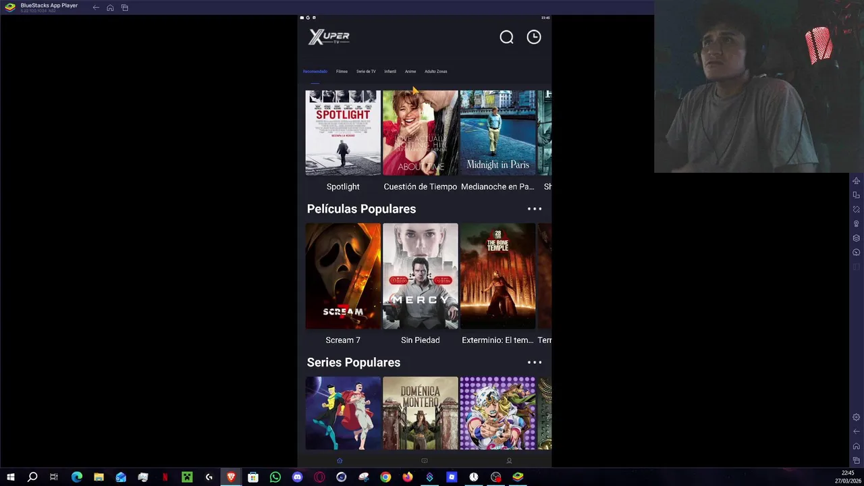Click the 'Cuestión de Tiempo' title text

tap(420, 187)
